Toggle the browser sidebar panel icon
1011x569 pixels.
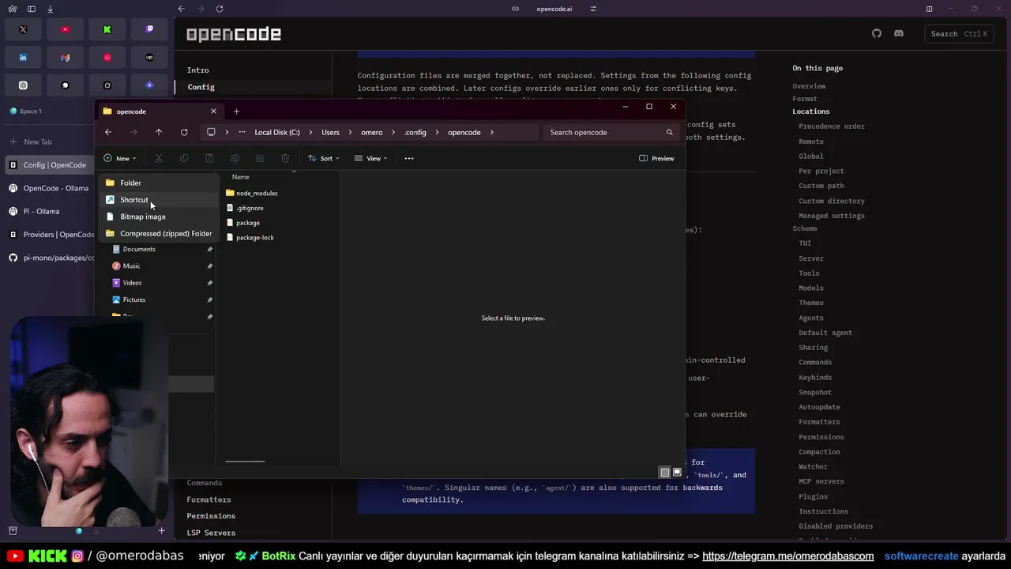pos(32,9)
